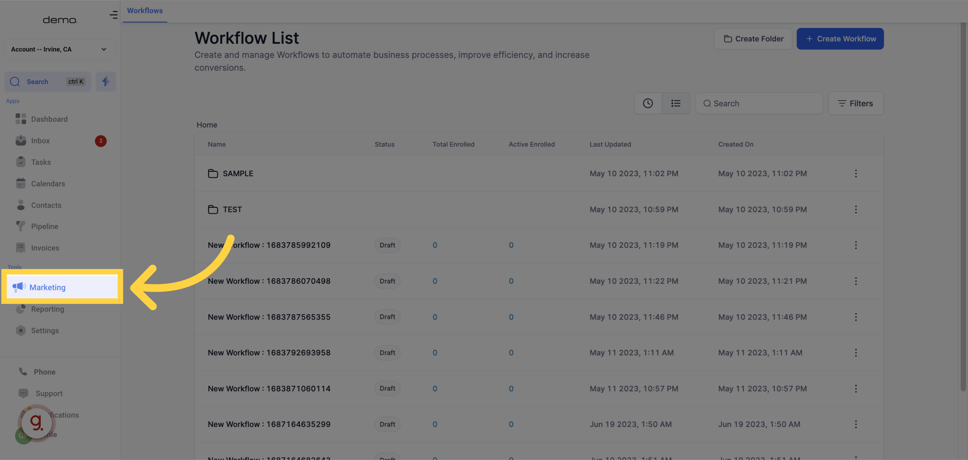Open Contacts from the sidebar
This screenshot has height=460, width=968.
click(x=39, y=205)
